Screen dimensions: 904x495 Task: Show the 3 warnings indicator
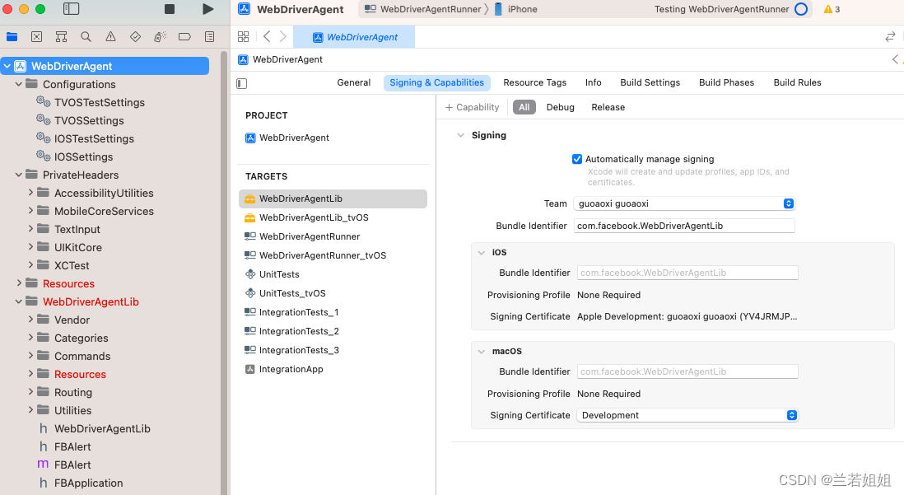(x=832, y=9)
